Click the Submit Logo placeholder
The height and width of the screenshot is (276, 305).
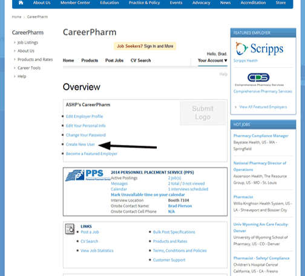click(x=203, y=113)
